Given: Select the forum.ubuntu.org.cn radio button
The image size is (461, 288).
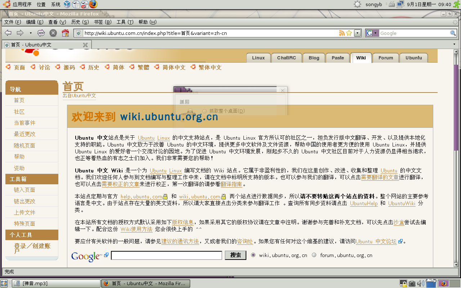Looking at the screenshot, I should [314, 255].
